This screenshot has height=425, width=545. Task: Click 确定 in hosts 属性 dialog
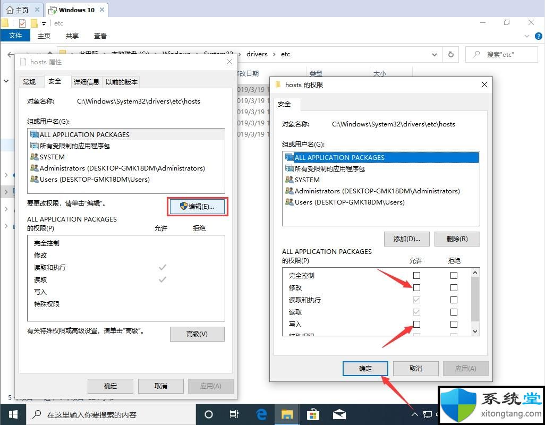pos(110,386)
